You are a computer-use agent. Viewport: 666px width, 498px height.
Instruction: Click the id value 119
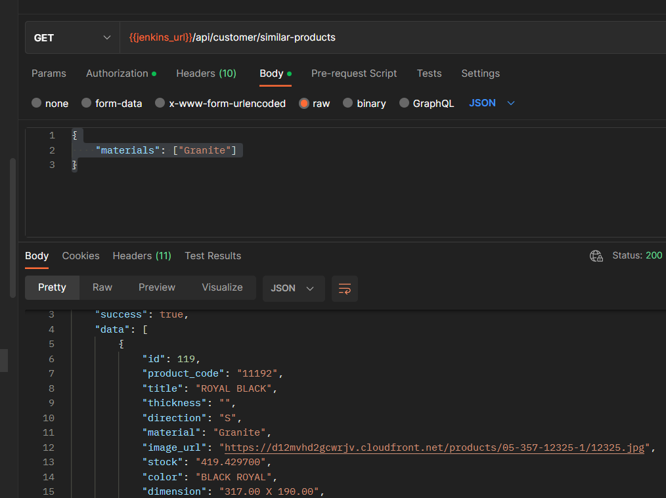tap(186, 359)
